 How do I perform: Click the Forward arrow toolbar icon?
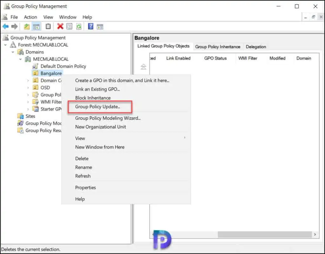14,26
